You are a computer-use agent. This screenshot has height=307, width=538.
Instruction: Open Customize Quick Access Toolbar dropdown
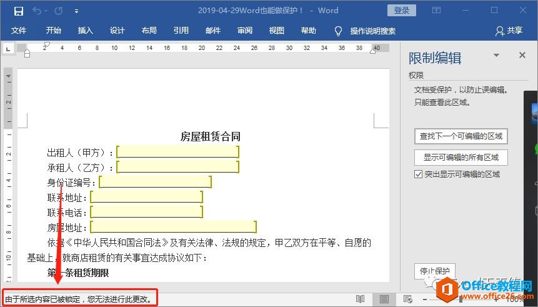pos(76,11)
